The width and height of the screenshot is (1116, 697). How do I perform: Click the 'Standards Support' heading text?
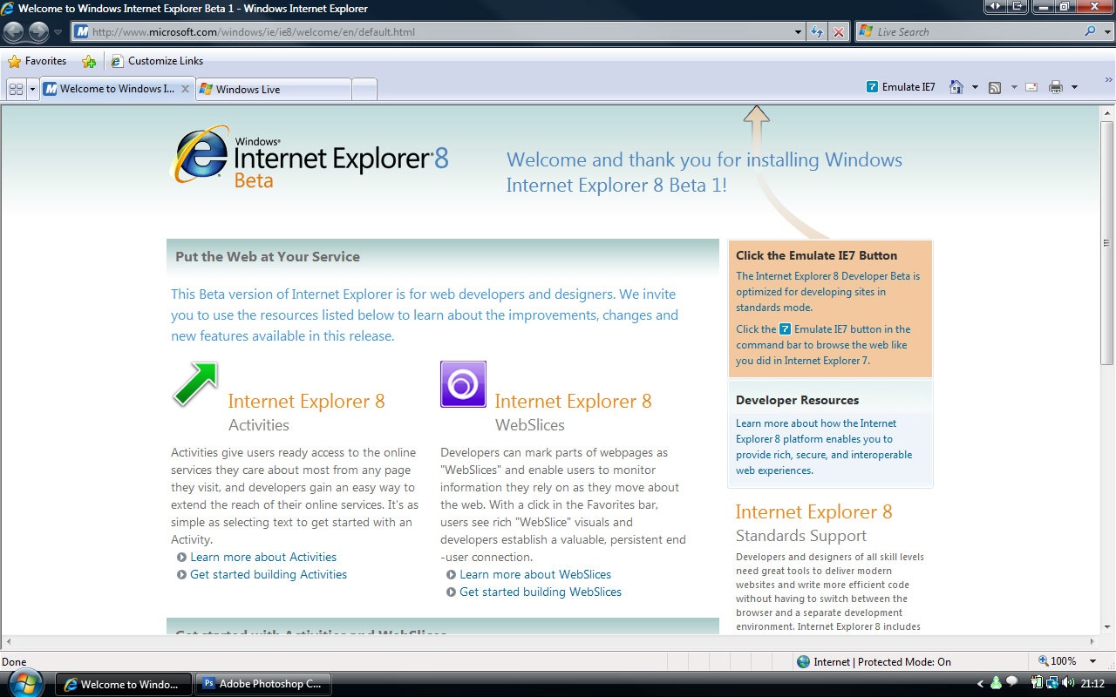click(801, 536)
